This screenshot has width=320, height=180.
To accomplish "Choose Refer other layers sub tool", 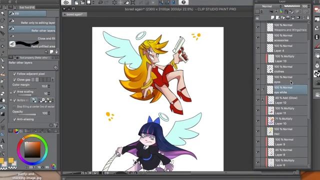I will point(32,29).
